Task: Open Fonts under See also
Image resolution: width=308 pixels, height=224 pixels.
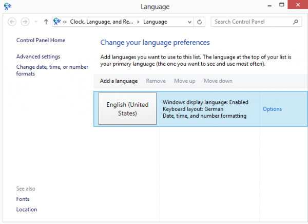Action: pos(23,199)
